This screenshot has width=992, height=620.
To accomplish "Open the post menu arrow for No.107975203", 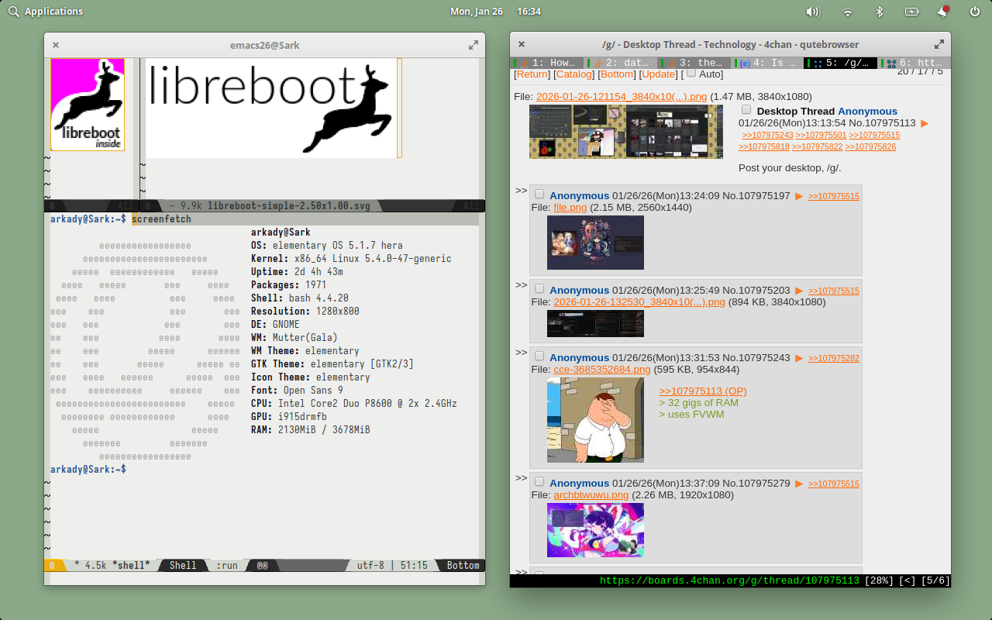I will [799, 291].
